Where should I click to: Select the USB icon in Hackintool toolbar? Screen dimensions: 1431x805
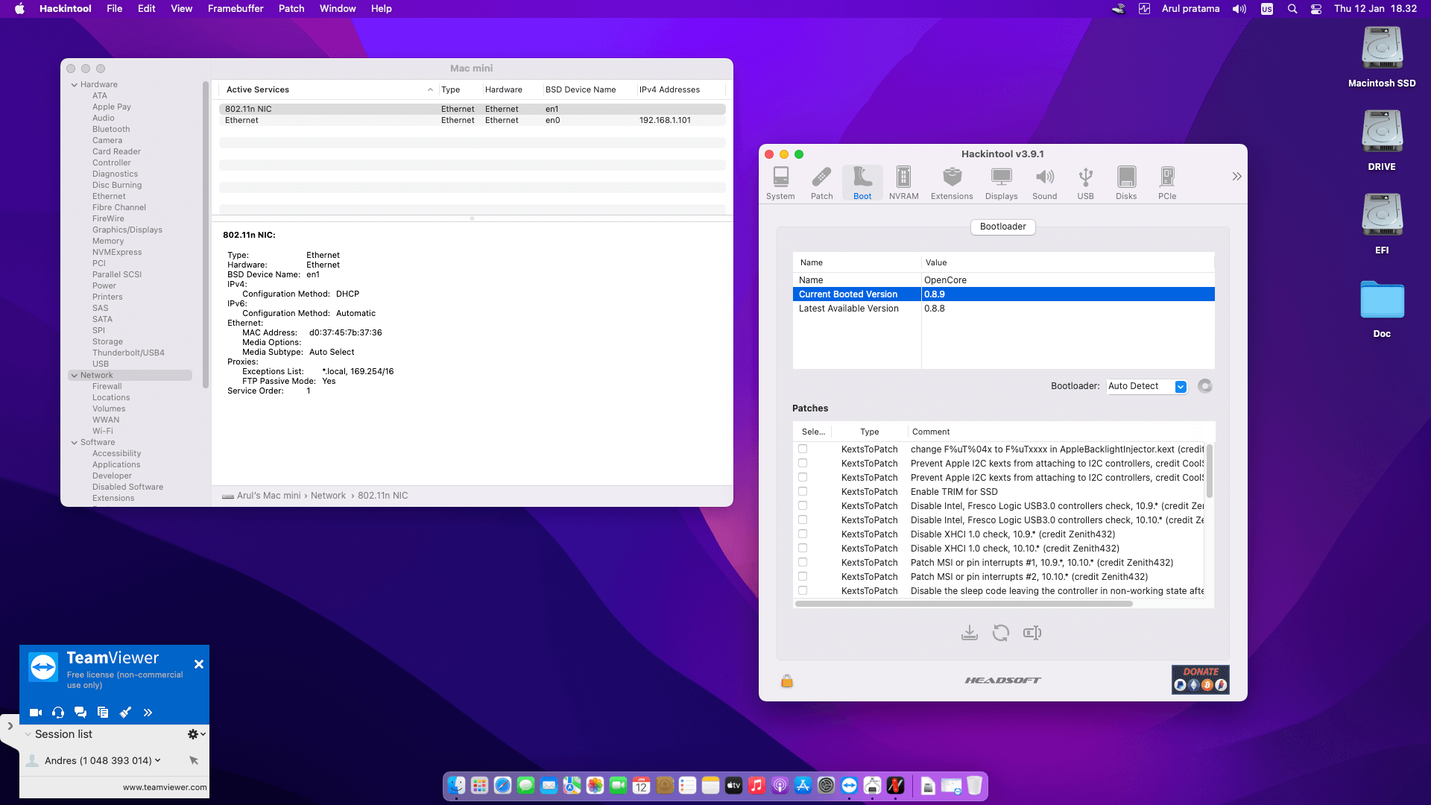click(x=1085, y=181)
